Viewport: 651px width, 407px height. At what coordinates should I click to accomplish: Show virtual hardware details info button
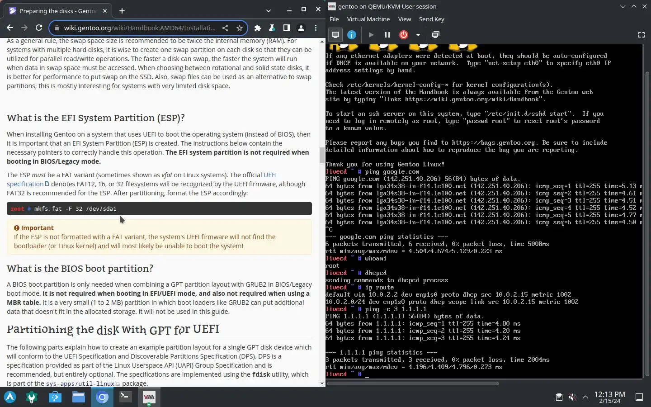tap(352, 35)
